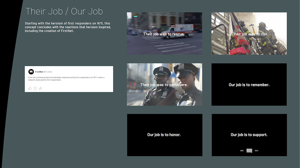
Task: Click the FirstNet profile avatar icon
Action: click(31, 72)
